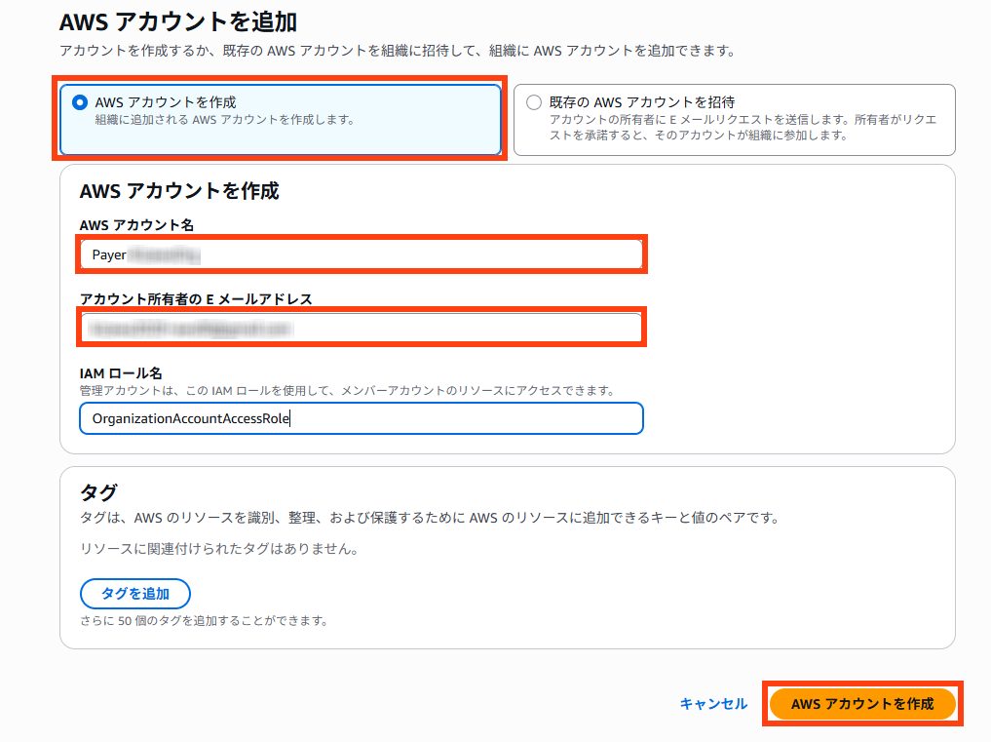Select the AWS アカウントを作成 radio button
This screenshot has height=742, width=991.
click(80, 102)
